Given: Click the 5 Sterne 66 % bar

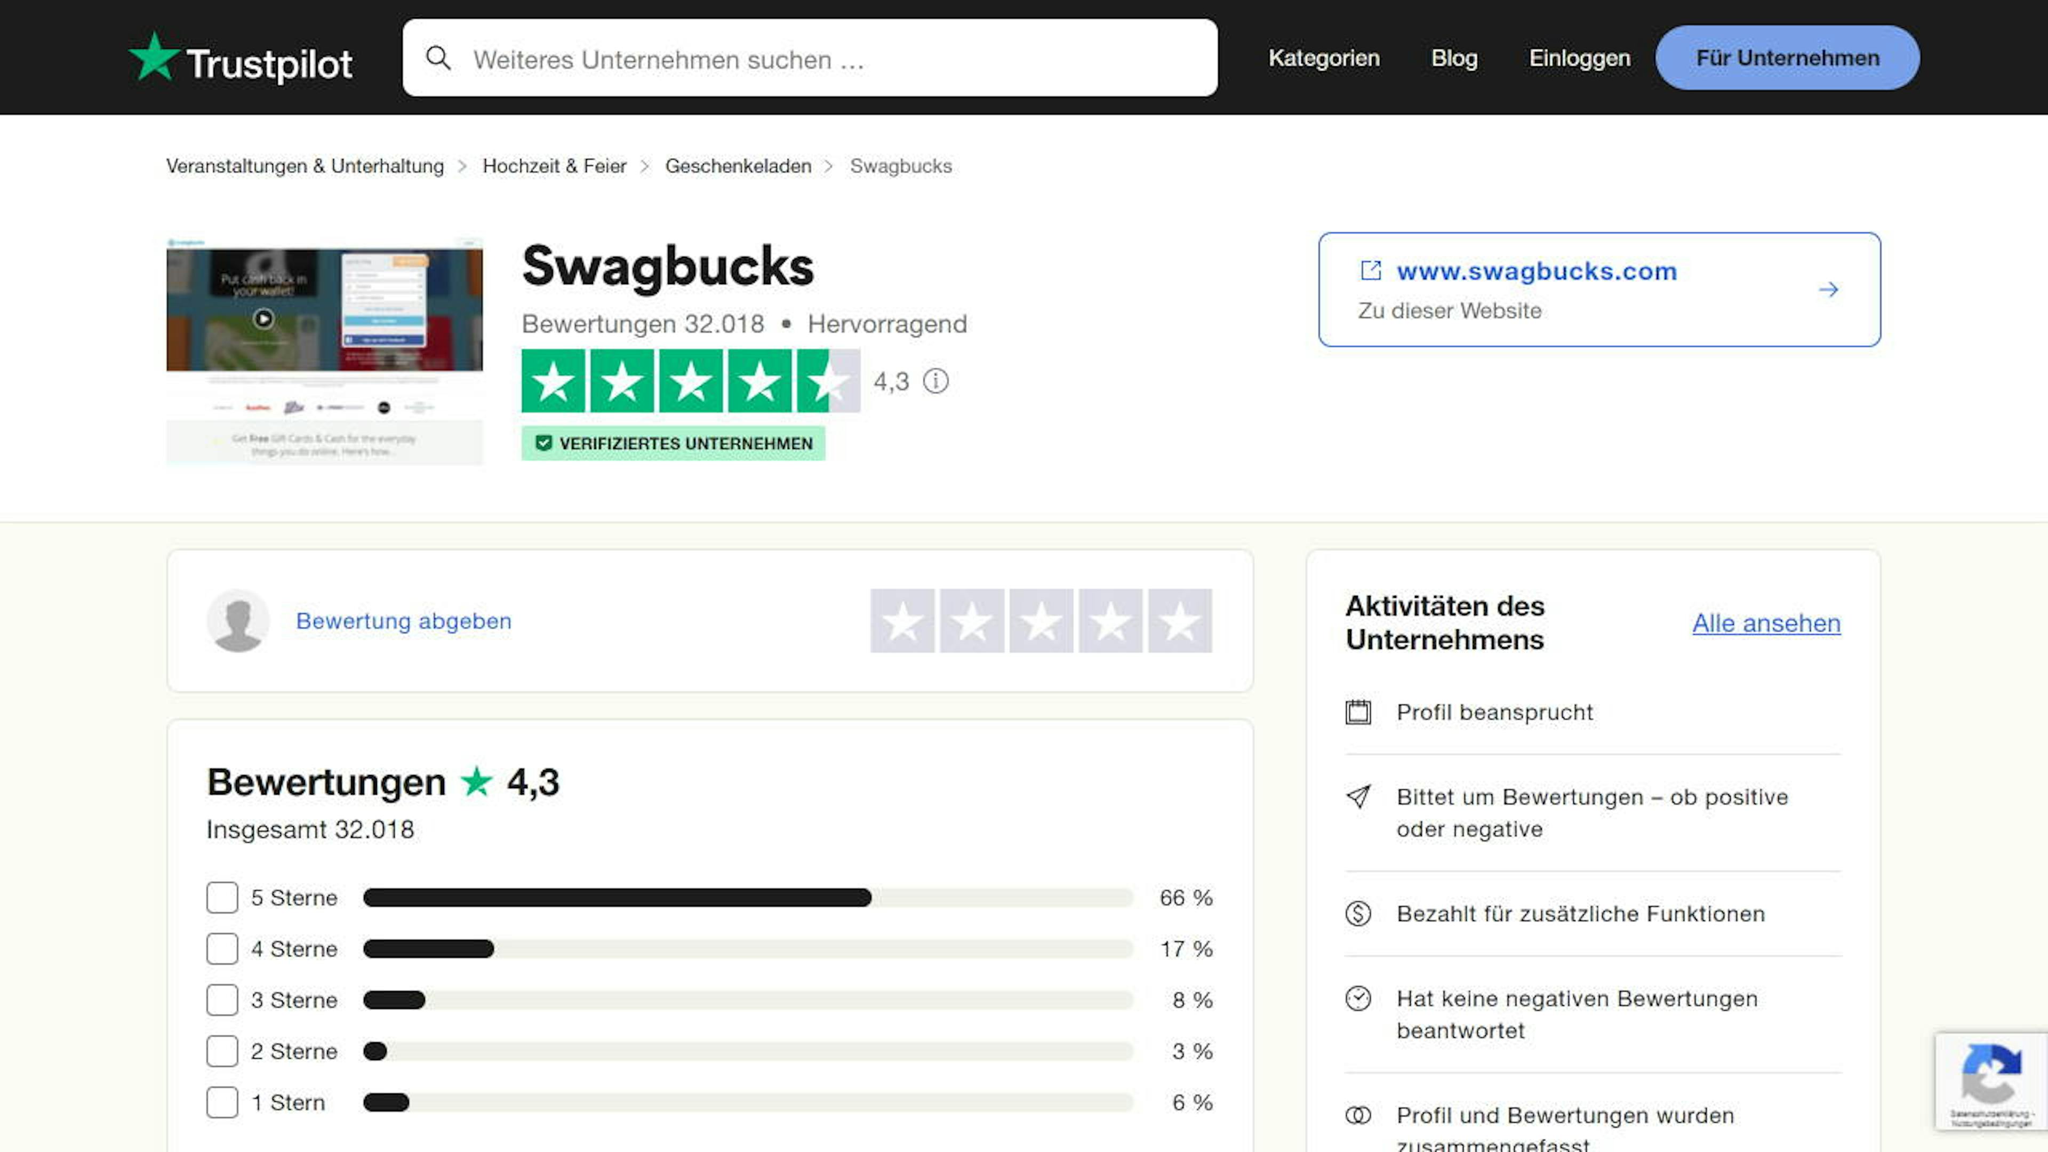Looking at the screenshot, I should point(748,898).
